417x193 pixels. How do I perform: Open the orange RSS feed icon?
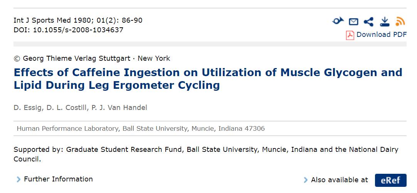(400, 22)
